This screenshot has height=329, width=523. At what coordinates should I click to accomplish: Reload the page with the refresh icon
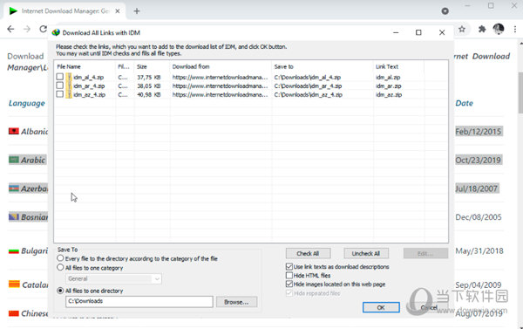click(x=43, y=29)
